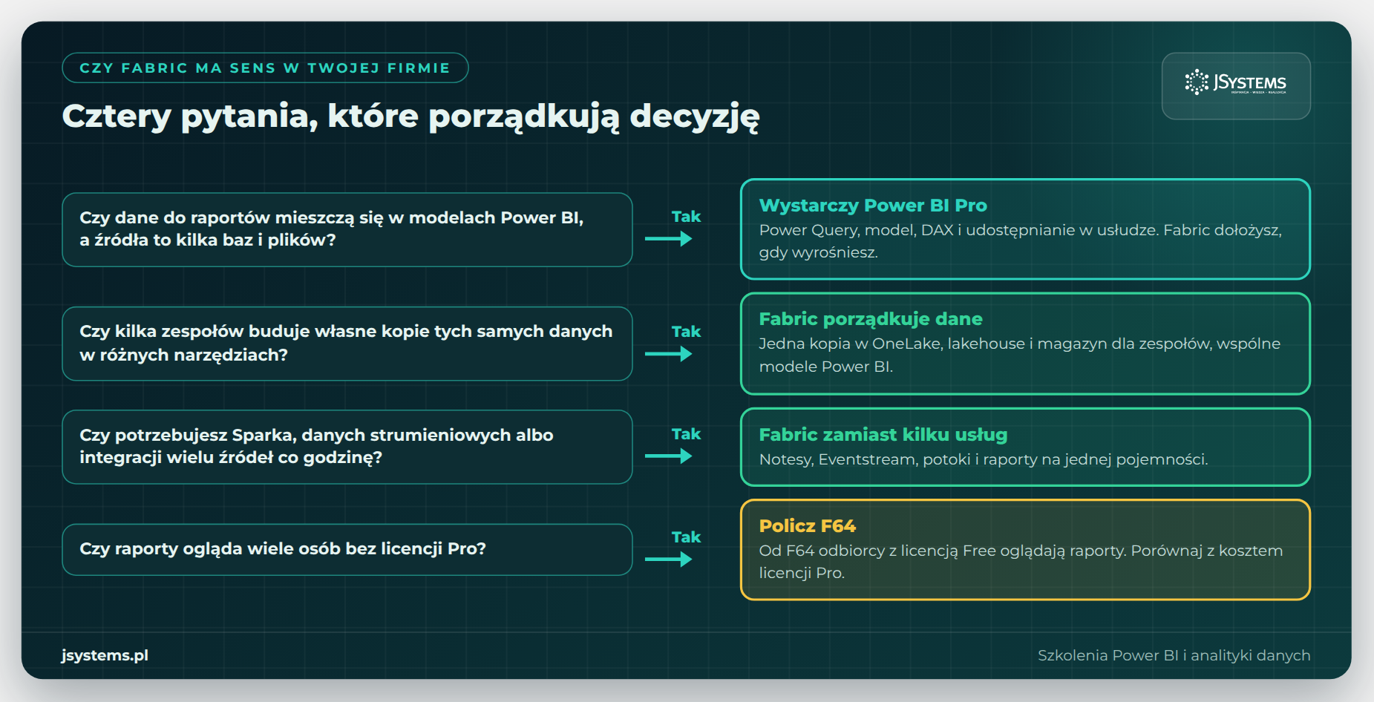The height and width of the screenshot is (702, 1374).
Task: Click 'Tak' label next to the Power BI models question
Action: click(x=686, y=217)
